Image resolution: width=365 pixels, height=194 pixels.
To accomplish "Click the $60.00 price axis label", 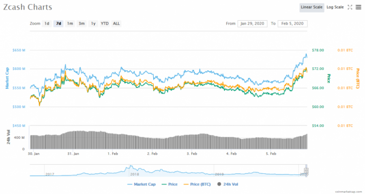I will [318, 107].
